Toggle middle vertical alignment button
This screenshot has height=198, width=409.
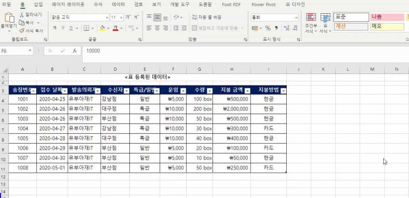[157, 17]
